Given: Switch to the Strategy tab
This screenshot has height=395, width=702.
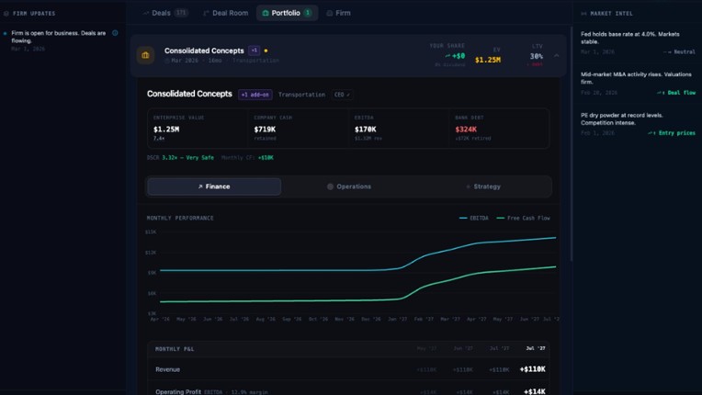Looking at the screenshot, I should [483, 186].
